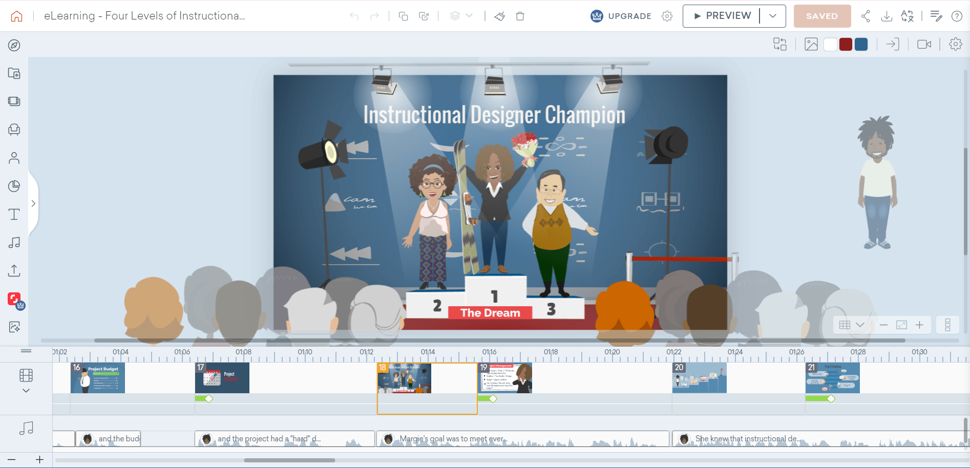Delete selection with the trash icon
This screenshot has width=970, height=468.
pos(520,16)
